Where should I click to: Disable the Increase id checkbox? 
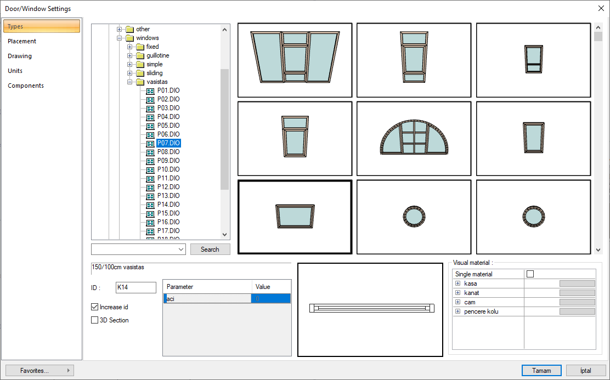click(95, 307)
